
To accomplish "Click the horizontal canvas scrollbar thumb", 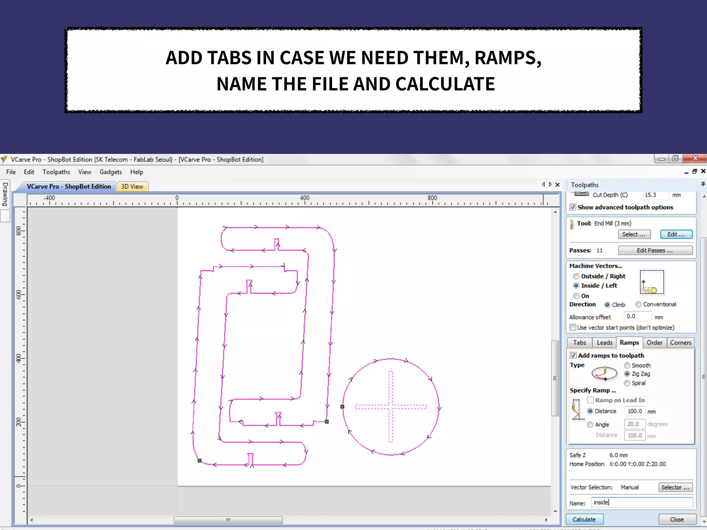I will pos(228,520).
